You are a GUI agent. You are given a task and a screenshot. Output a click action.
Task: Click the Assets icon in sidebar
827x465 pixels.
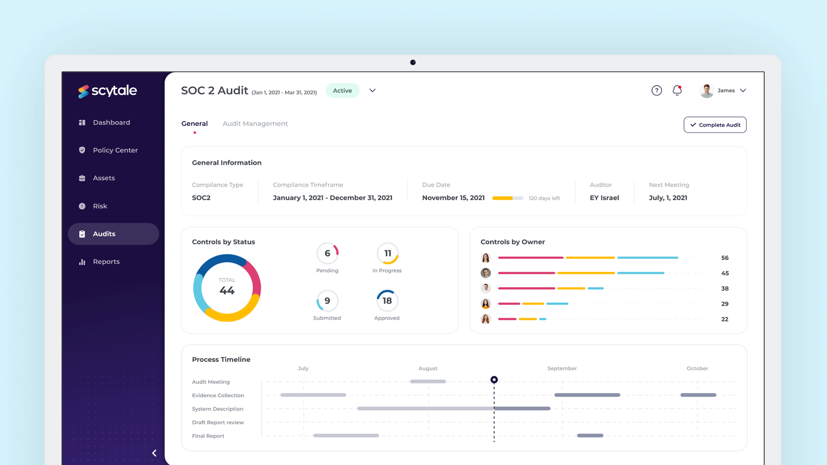[x=82, y=178]
